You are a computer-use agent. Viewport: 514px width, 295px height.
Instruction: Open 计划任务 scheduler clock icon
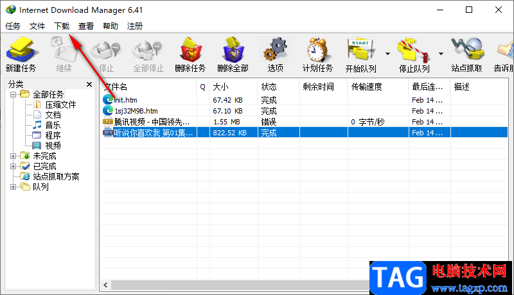[317, 55]
